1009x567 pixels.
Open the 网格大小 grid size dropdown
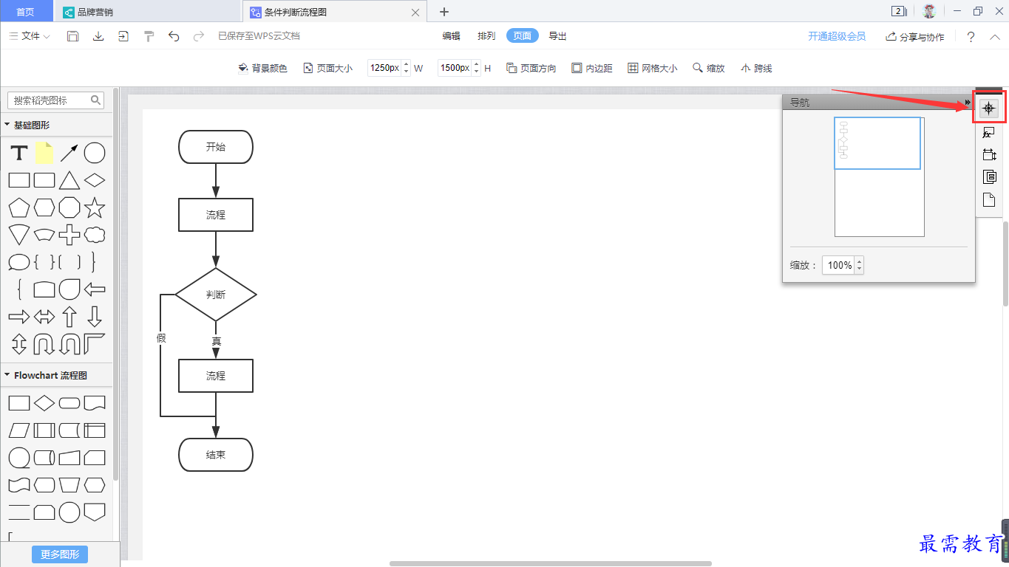(652, 68)
